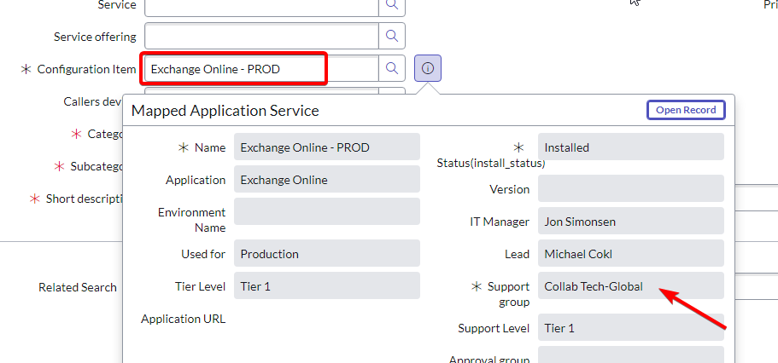Open the Tier Level field in popup
The height and width of the screenshot is (363, 778).
coord(326,285)
